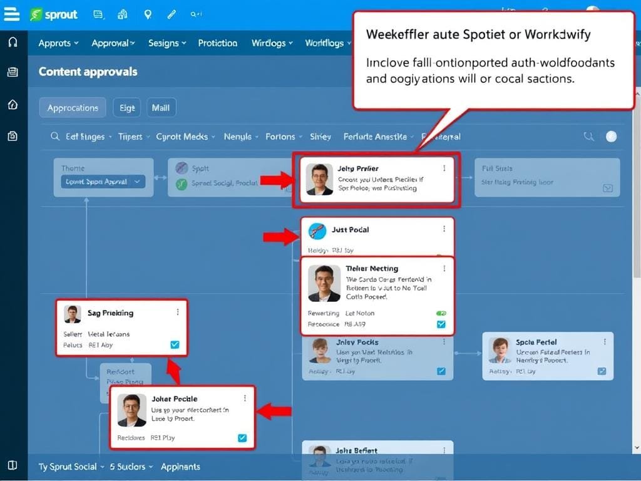This screenshot has width=641, height=481.
Task: Expand the Cyrolt Mecks filter dropdown
Action: (x=186, y=137)
